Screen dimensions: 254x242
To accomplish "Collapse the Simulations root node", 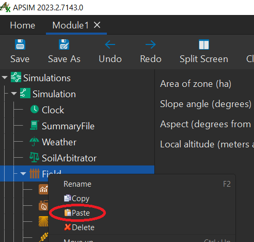I will (5, 78).
